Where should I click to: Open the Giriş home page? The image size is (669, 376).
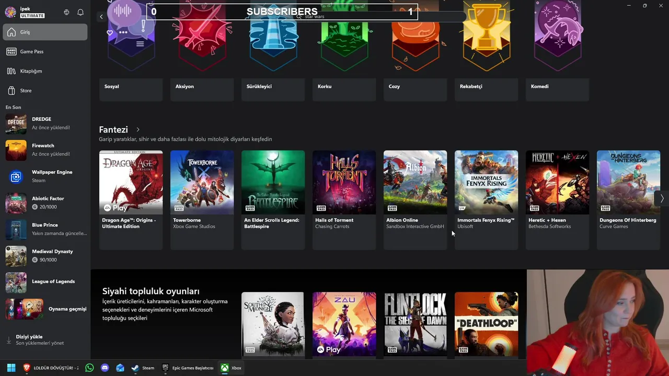[x=45, y=32]
